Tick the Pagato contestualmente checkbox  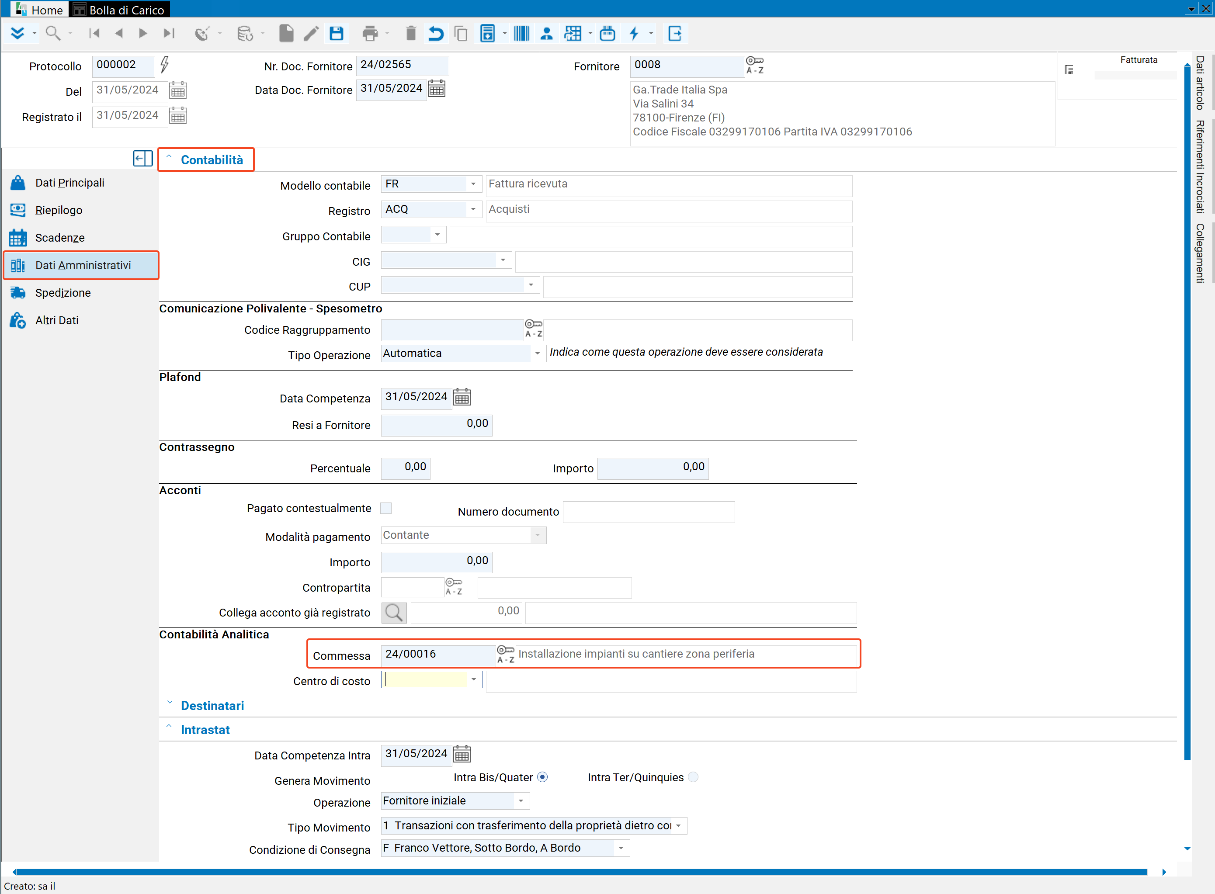(386, 508)
